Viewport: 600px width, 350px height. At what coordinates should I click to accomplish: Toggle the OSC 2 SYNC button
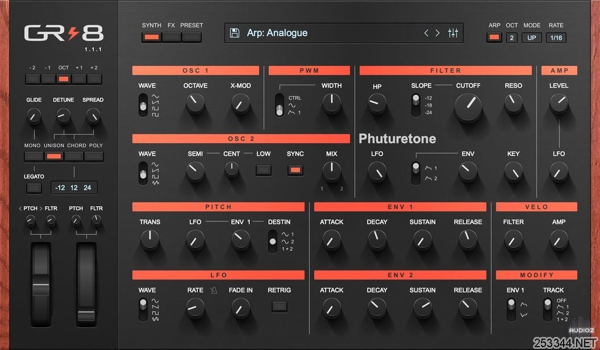[x=295, y=170]
